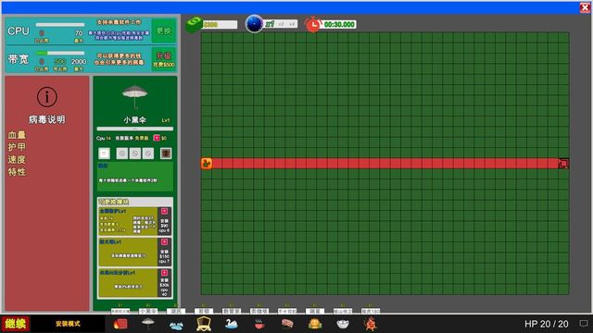593x333 pixels.
Task: Open the notification icon at bottom right
Action: point(584,324)
